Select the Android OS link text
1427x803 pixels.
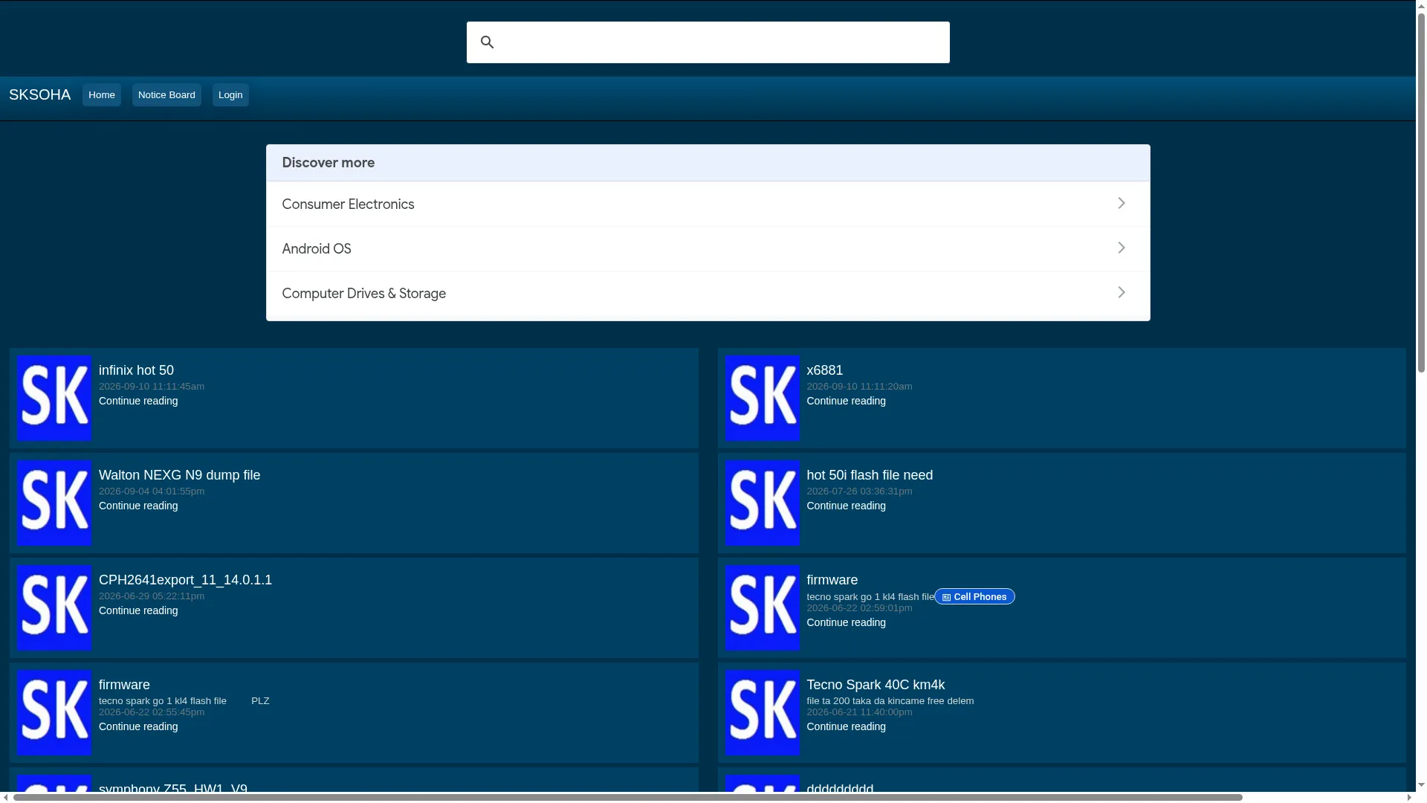[317, 249]
